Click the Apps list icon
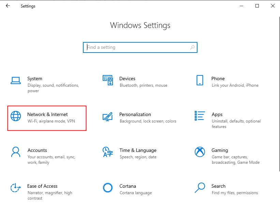This screenshot has height=215, width=280. pos(200,116)
